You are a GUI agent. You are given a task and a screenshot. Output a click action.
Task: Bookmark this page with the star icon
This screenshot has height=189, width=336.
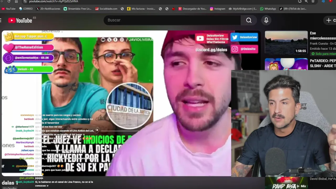313,1
